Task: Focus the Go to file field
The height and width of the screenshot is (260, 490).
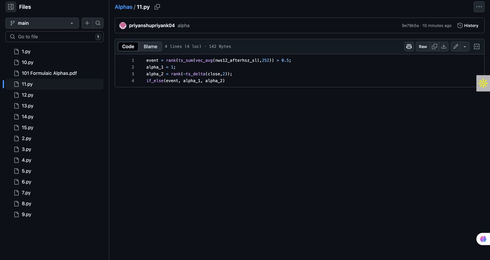Action: tap(54, 37)
